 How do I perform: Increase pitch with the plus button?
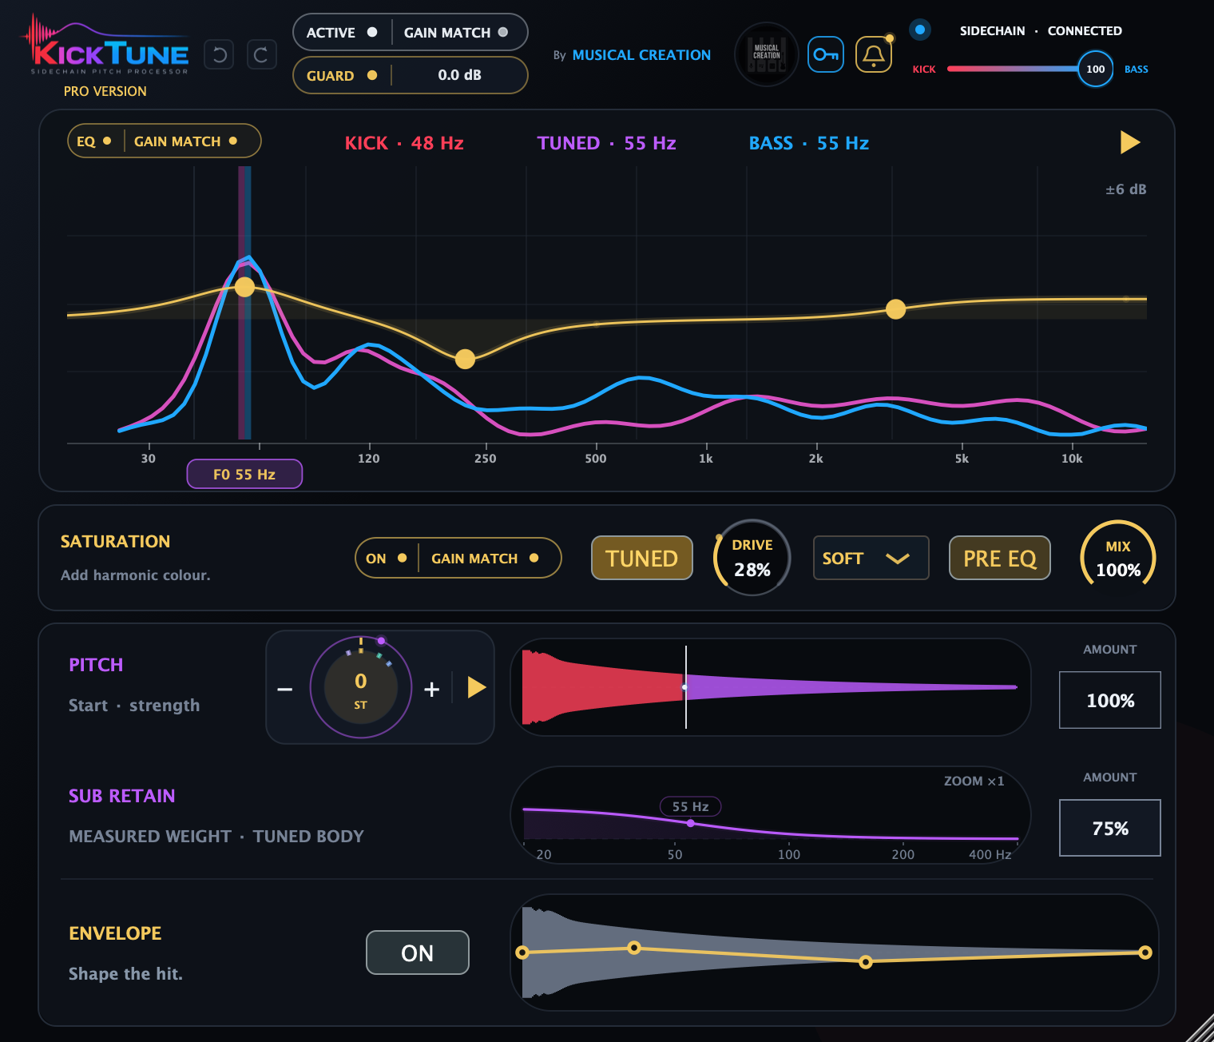click(x=432, y=689)
